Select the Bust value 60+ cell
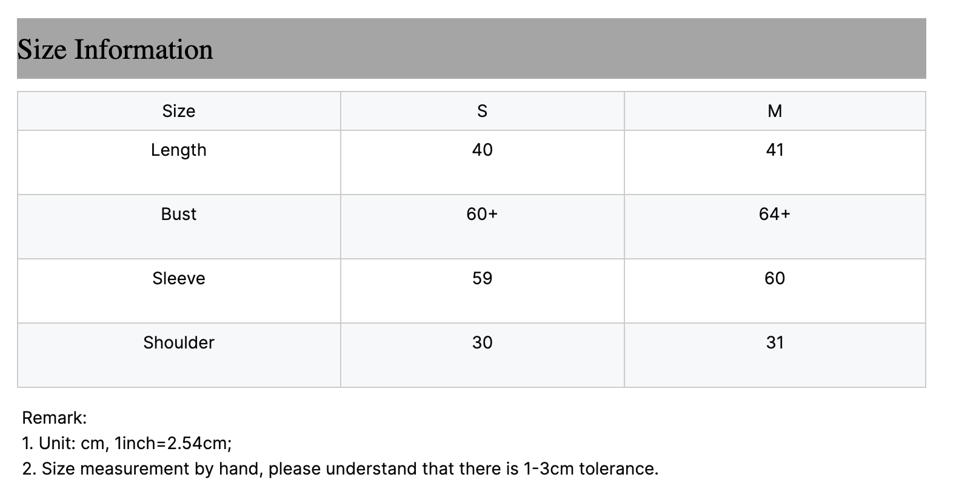 482,214
